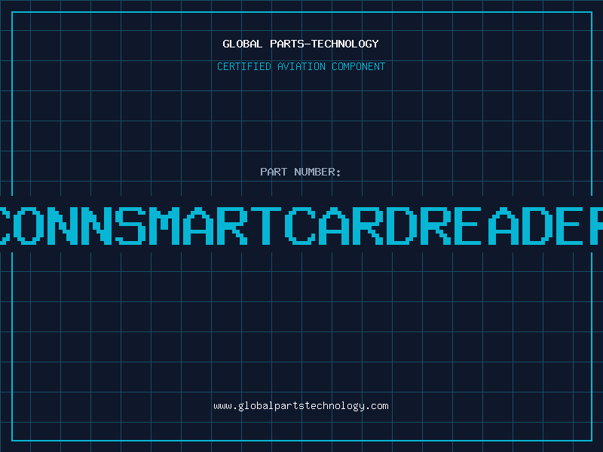Click the 'GLOBAL PARTS-TECHNOLOGY' title text
Image resolution: width=603 pixels, height=452 pixels.
(x=301, y=44)
